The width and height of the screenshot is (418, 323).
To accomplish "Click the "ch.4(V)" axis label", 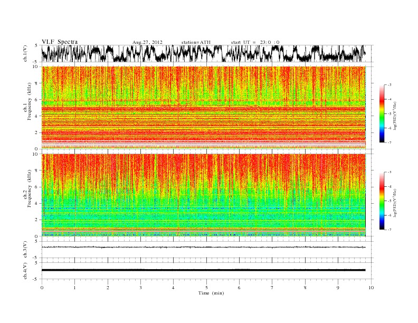I will 25,271.
